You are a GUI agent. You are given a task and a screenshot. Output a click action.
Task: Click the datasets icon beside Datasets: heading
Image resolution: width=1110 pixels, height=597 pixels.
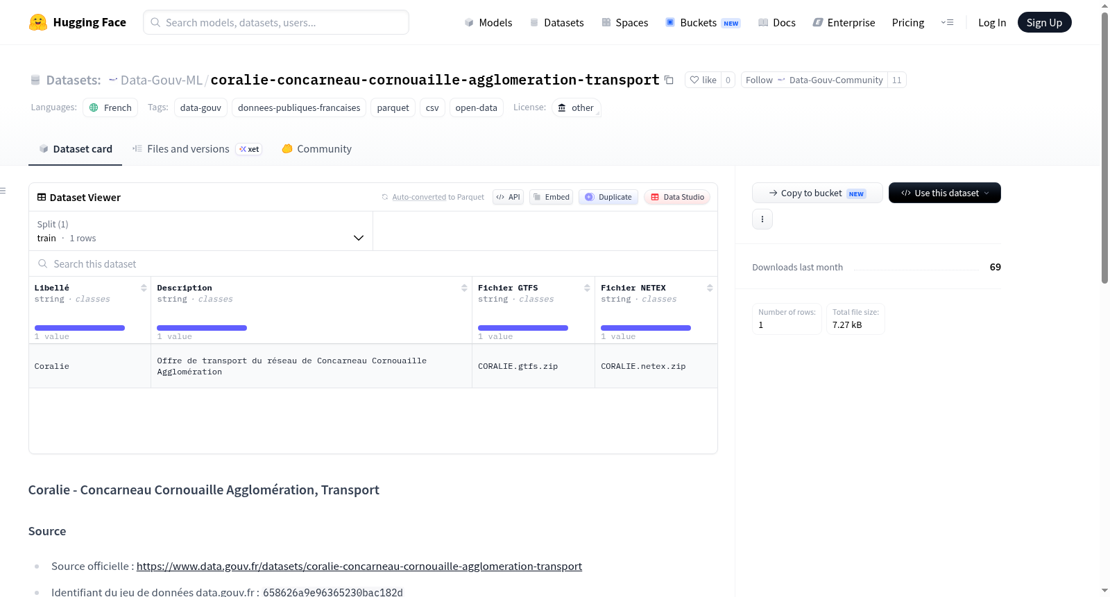(x=35, y=80)
